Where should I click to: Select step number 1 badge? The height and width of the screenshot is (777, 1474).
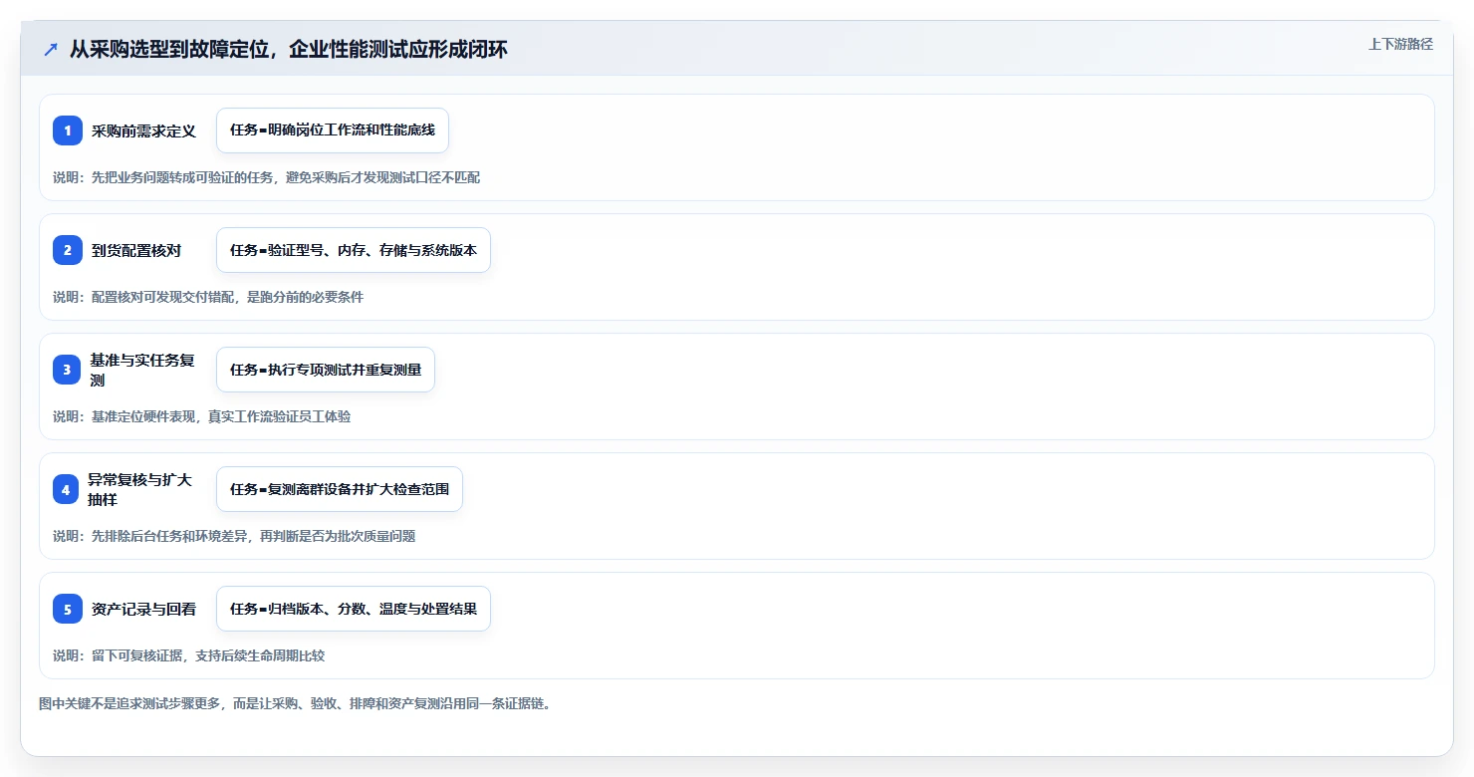click(x=68, y=130)
